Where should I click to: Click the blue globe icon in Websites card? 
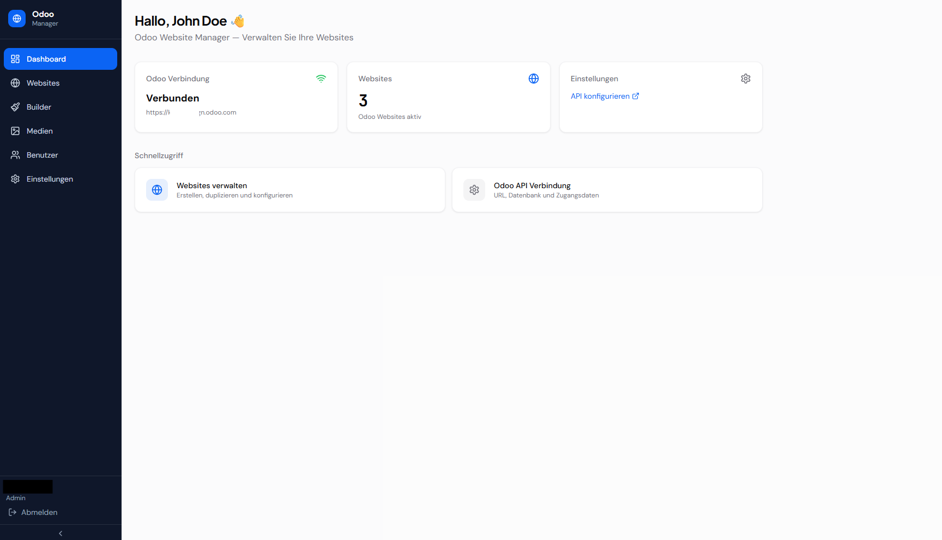coord(534,79)
